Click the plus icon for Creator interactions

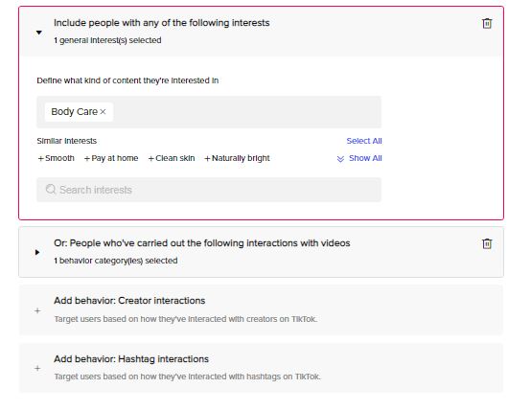[37, 310]
